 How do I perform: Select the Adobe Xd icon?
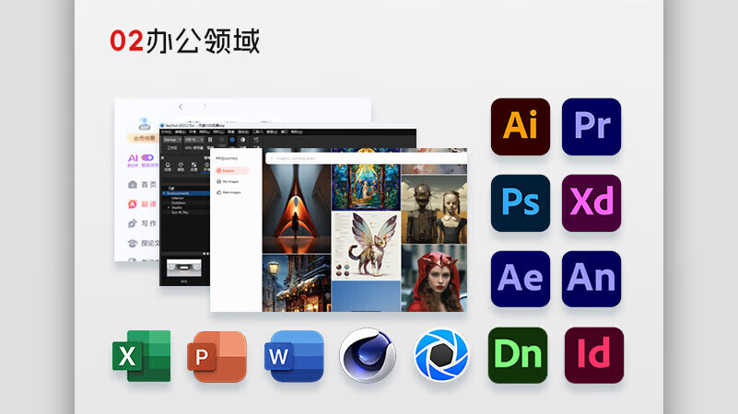[x=592, y=203]
